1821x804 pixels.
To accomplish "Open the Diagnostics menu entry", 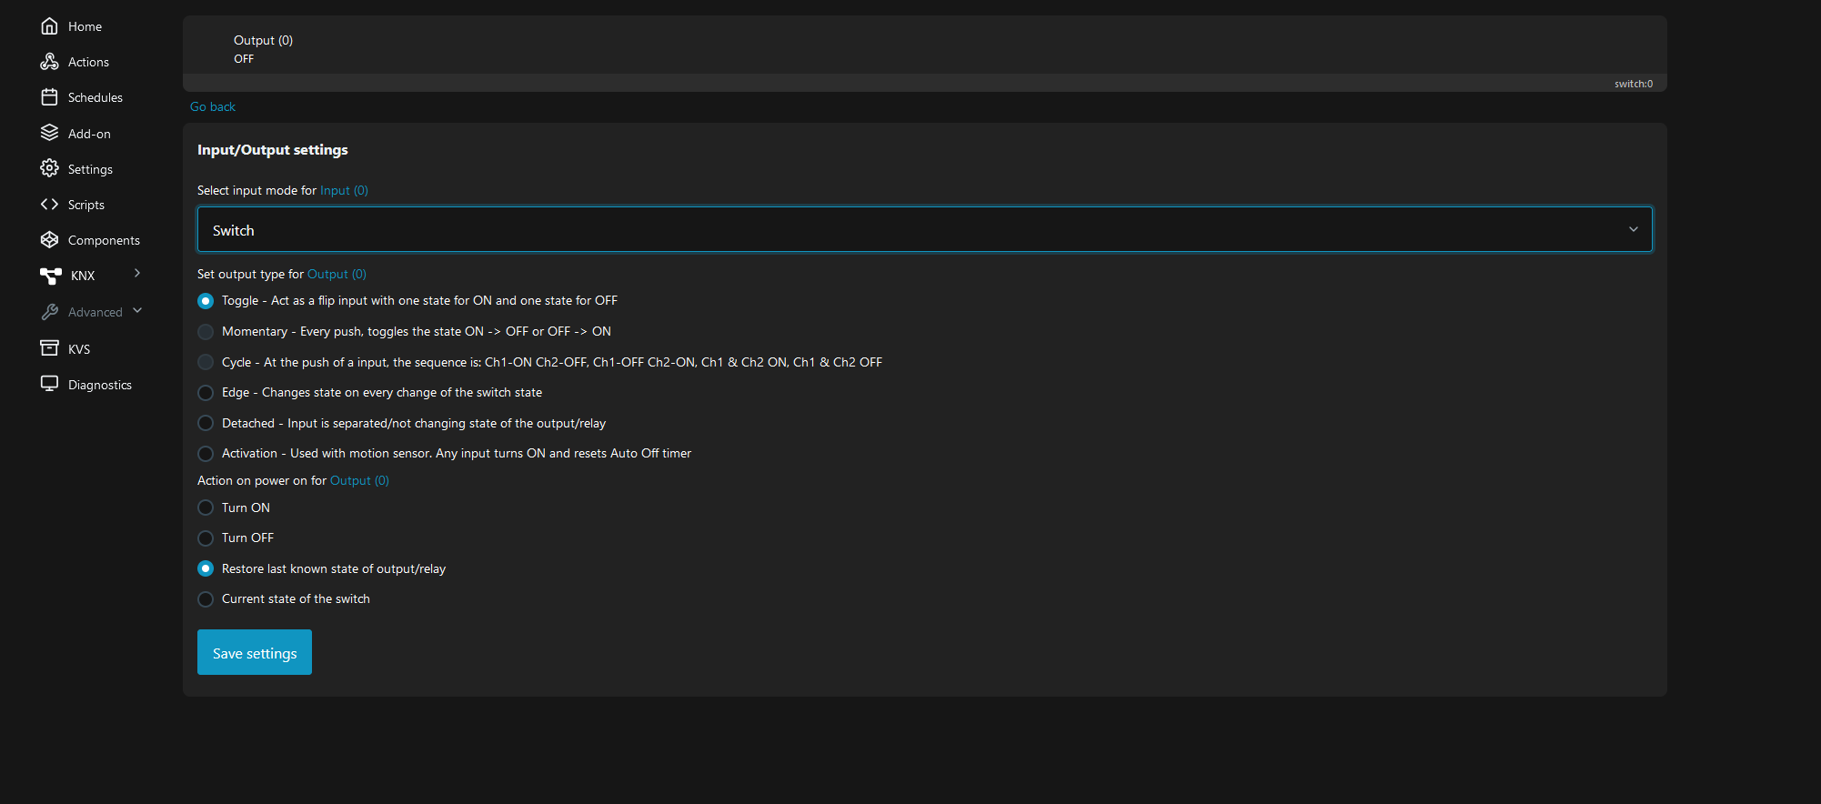I will point(100,386).
